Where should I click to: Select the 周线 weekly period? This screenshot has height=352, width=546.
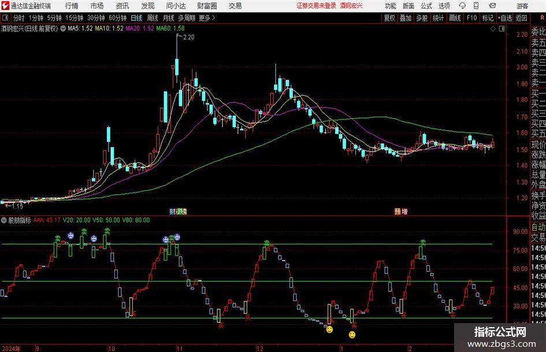pos(153,18)
